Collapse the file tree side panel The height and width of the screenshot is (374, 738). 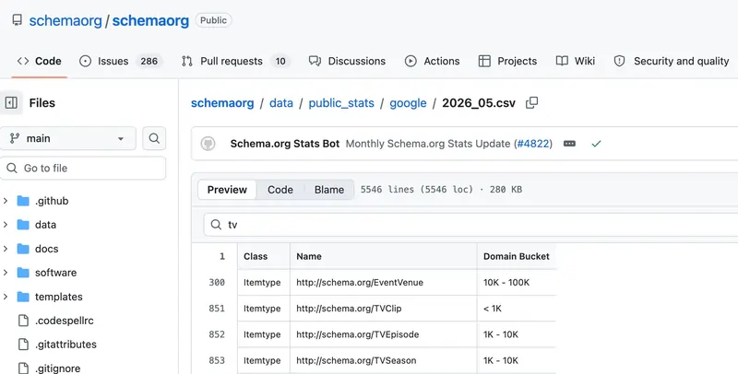coord(11,102)
